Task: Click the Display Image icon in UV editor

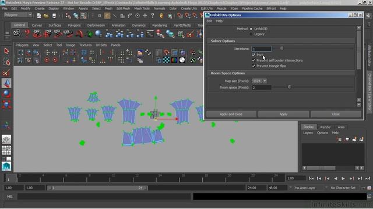Action: tap(140, 52)
